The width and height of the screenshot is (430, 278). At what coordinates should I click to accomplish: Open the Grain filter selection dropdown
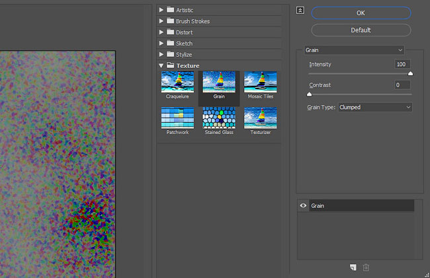(354, 50)
